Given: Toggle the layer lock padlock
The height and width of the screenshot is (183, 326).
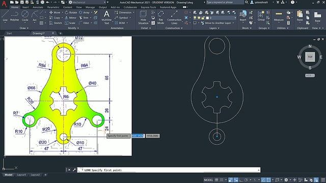Looking at the screenshot, I should click(x=203, y=18).
